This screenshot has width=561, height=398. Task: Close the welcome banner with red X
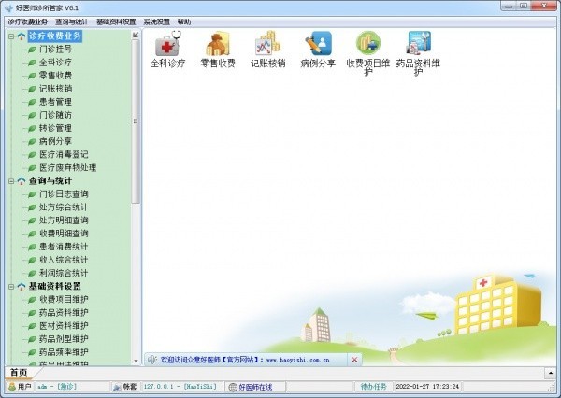(354, 360)
